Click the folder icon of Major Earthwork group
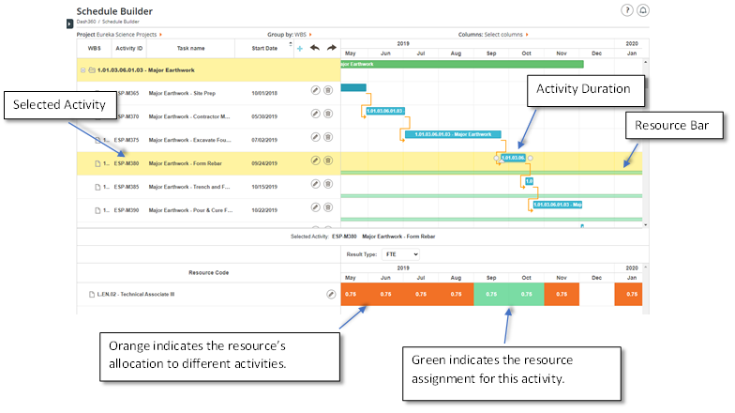 point(92,70)
